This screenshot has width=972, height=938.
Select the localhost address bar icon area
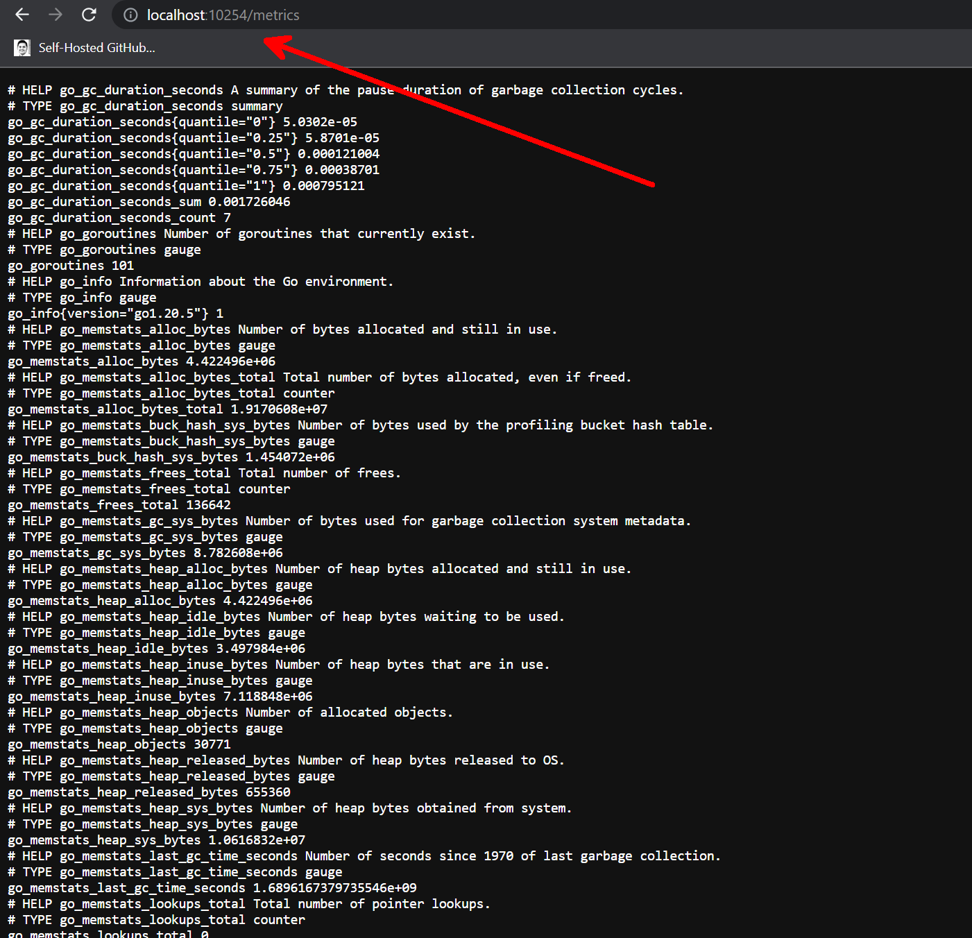[130, 15]
